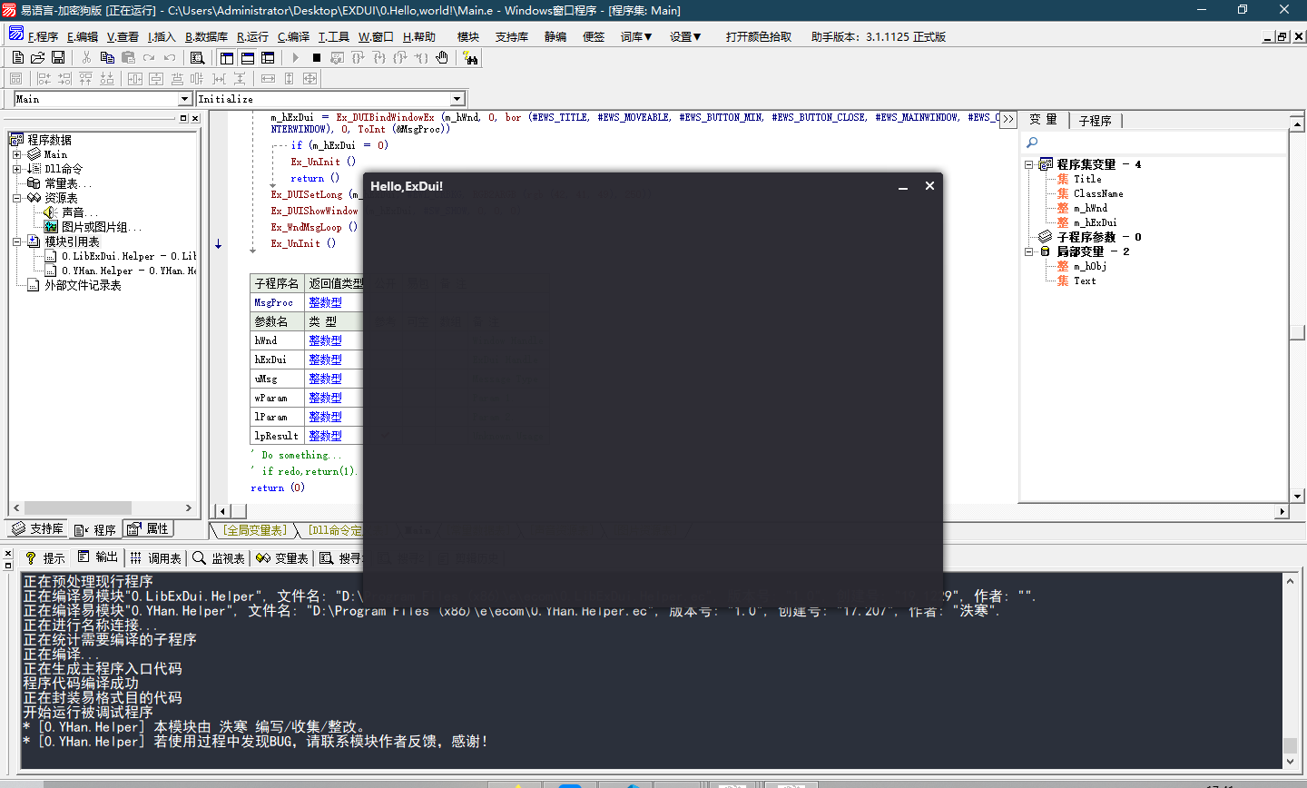Select 图片或图片组 tree item
The image size is (1307, 788).
click(102, 227)
